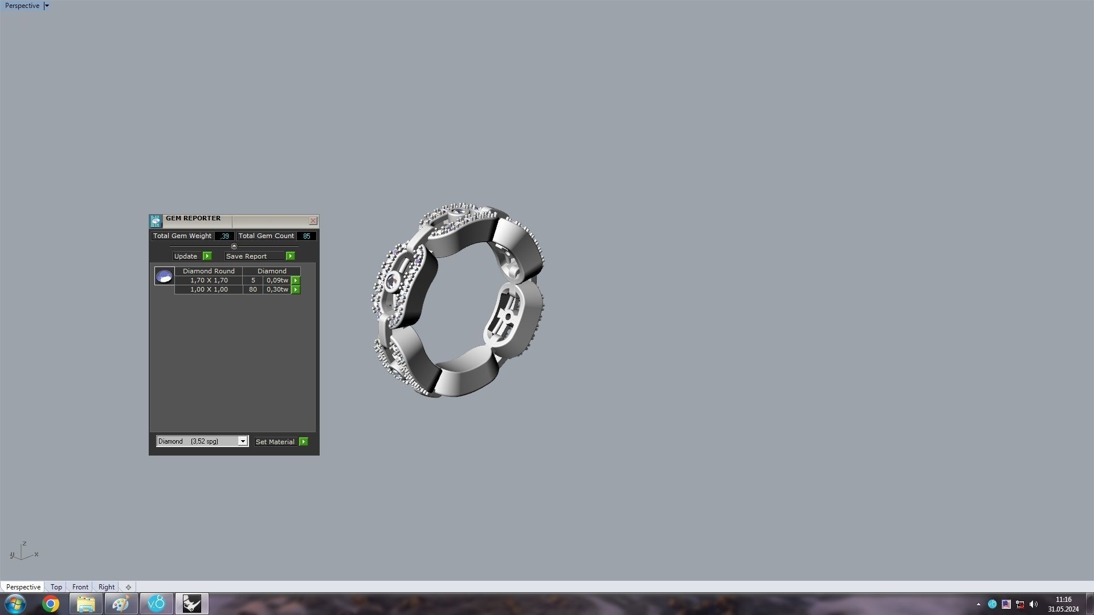
Task: Close the Gem Reporter panel
Action: (313, 220)
